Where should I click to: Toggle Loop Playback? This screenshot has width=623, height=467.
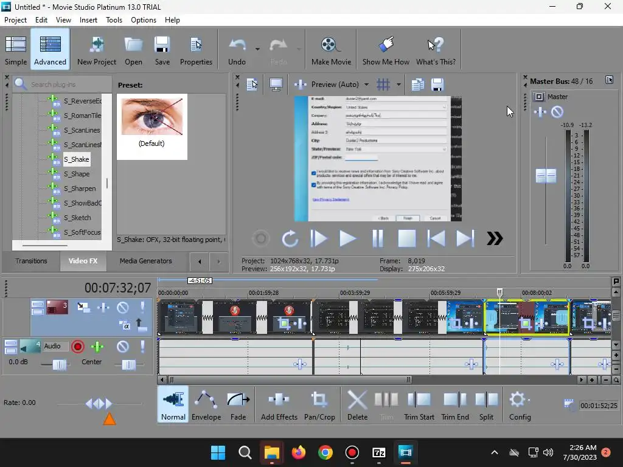click(x=290, y=238)
